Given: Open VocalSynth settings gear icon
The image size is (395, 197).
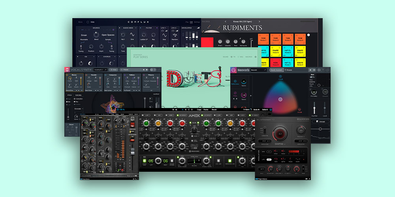Looking at the screenshot, I should (x=151, y=70).
